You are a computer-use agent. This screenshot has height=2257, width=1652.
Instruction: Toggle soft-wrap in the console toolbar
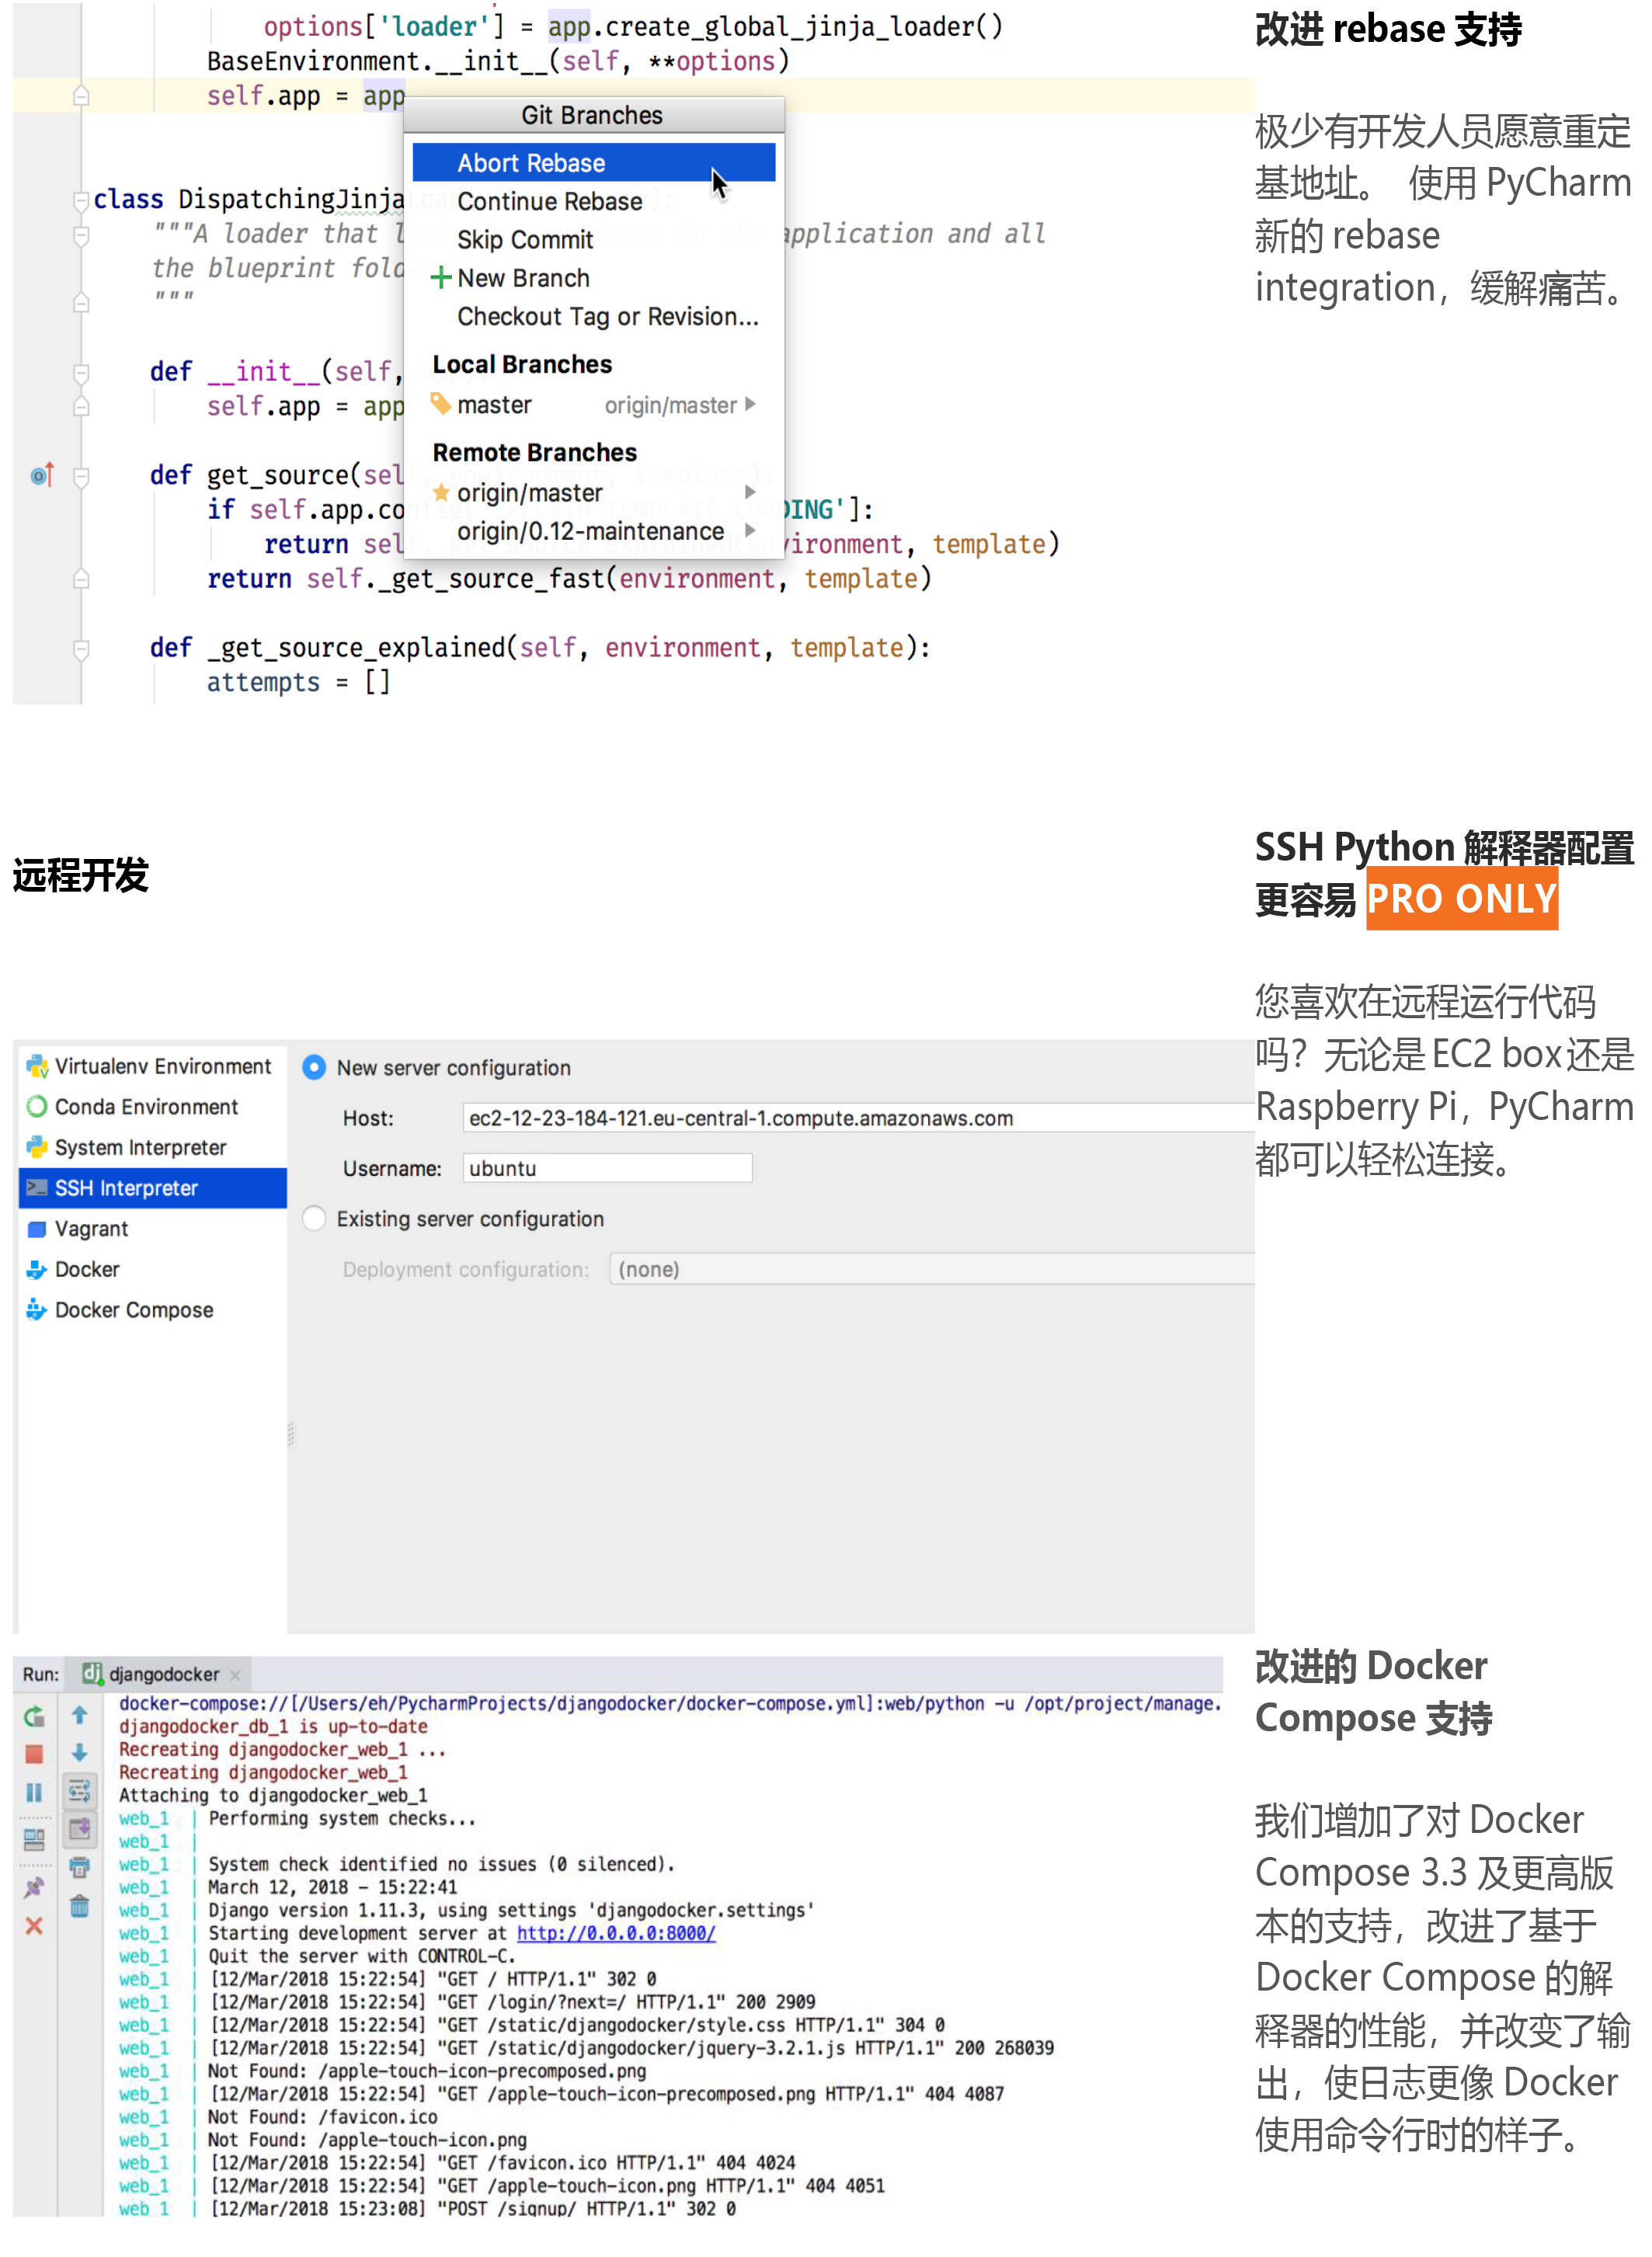click(80, 1791)
